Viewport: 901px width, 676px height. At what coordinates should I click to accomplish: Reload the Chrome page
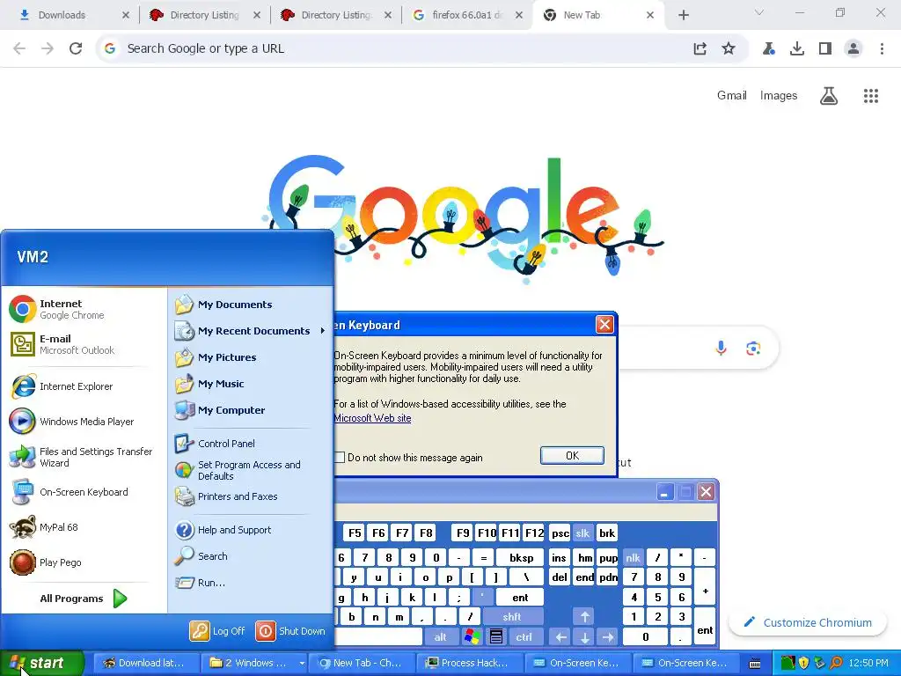76,48
